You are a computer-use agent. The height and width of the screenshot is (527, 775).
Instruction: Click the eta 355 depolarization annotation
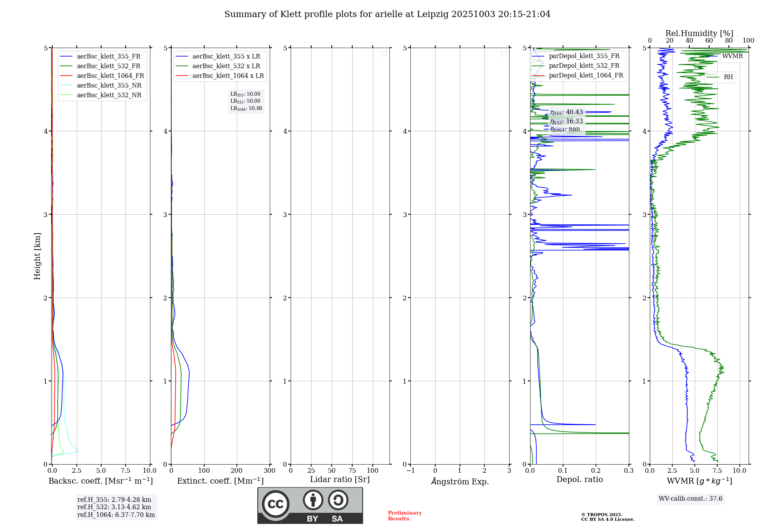click(x=566, y=112)
